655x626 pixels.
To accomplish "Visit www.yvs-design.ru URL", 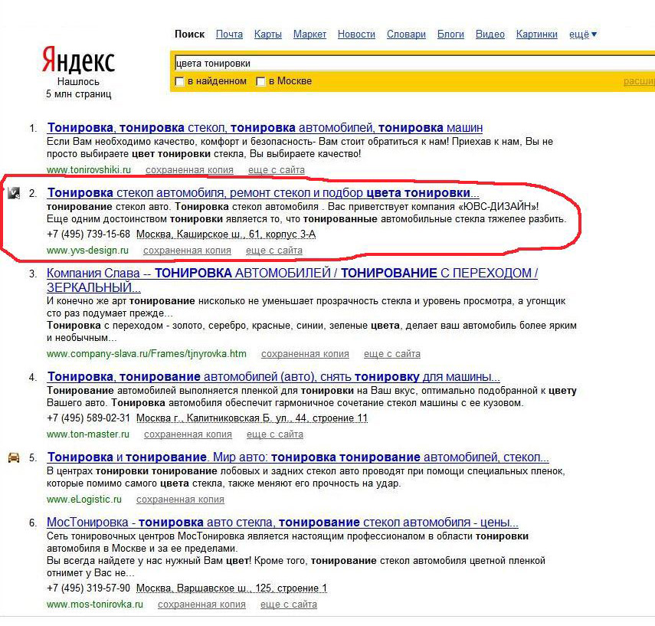I will pyautogui.click(x=87, y=251).
